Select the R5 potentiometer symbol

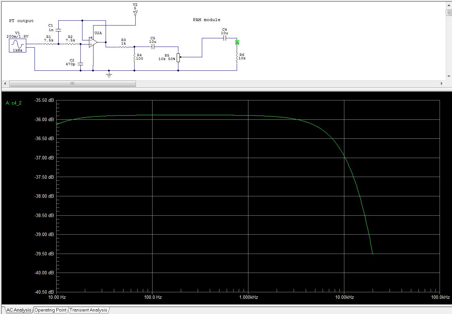click(178, 57)
